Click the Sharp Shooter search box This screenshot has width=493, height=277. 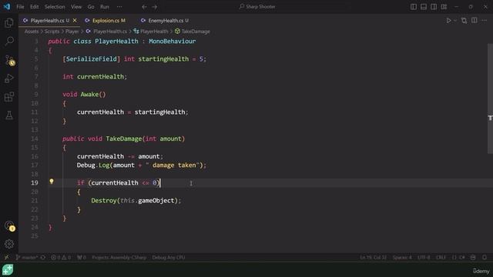(257, 7)
